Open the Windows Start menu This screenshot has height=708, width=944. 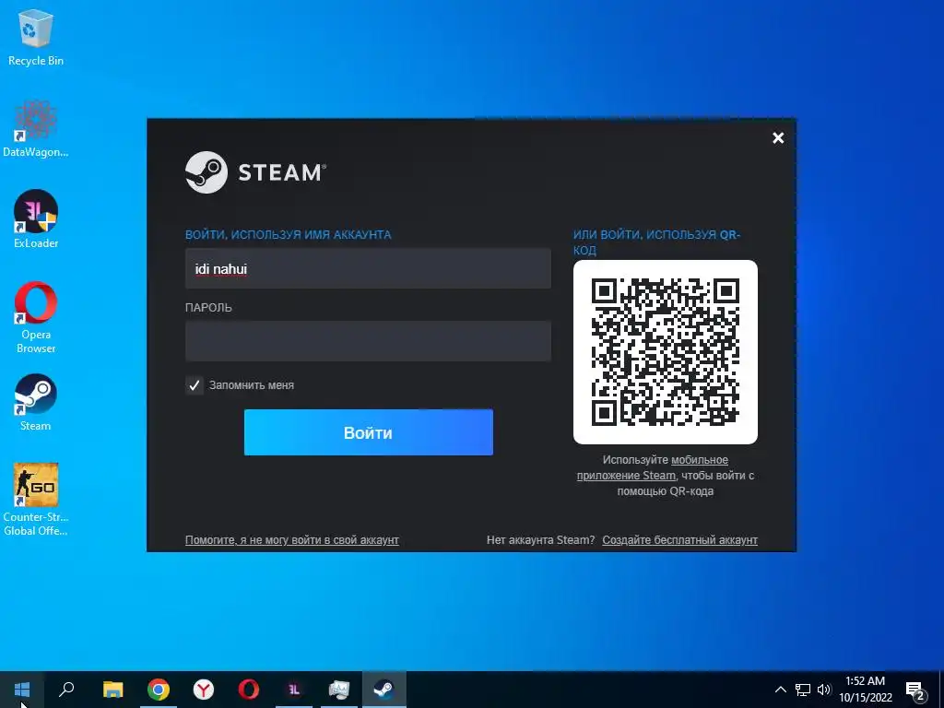click(x=22, y=690)
